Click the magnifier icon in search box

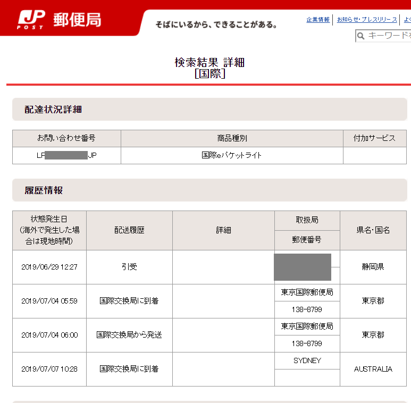pos(361,36)
